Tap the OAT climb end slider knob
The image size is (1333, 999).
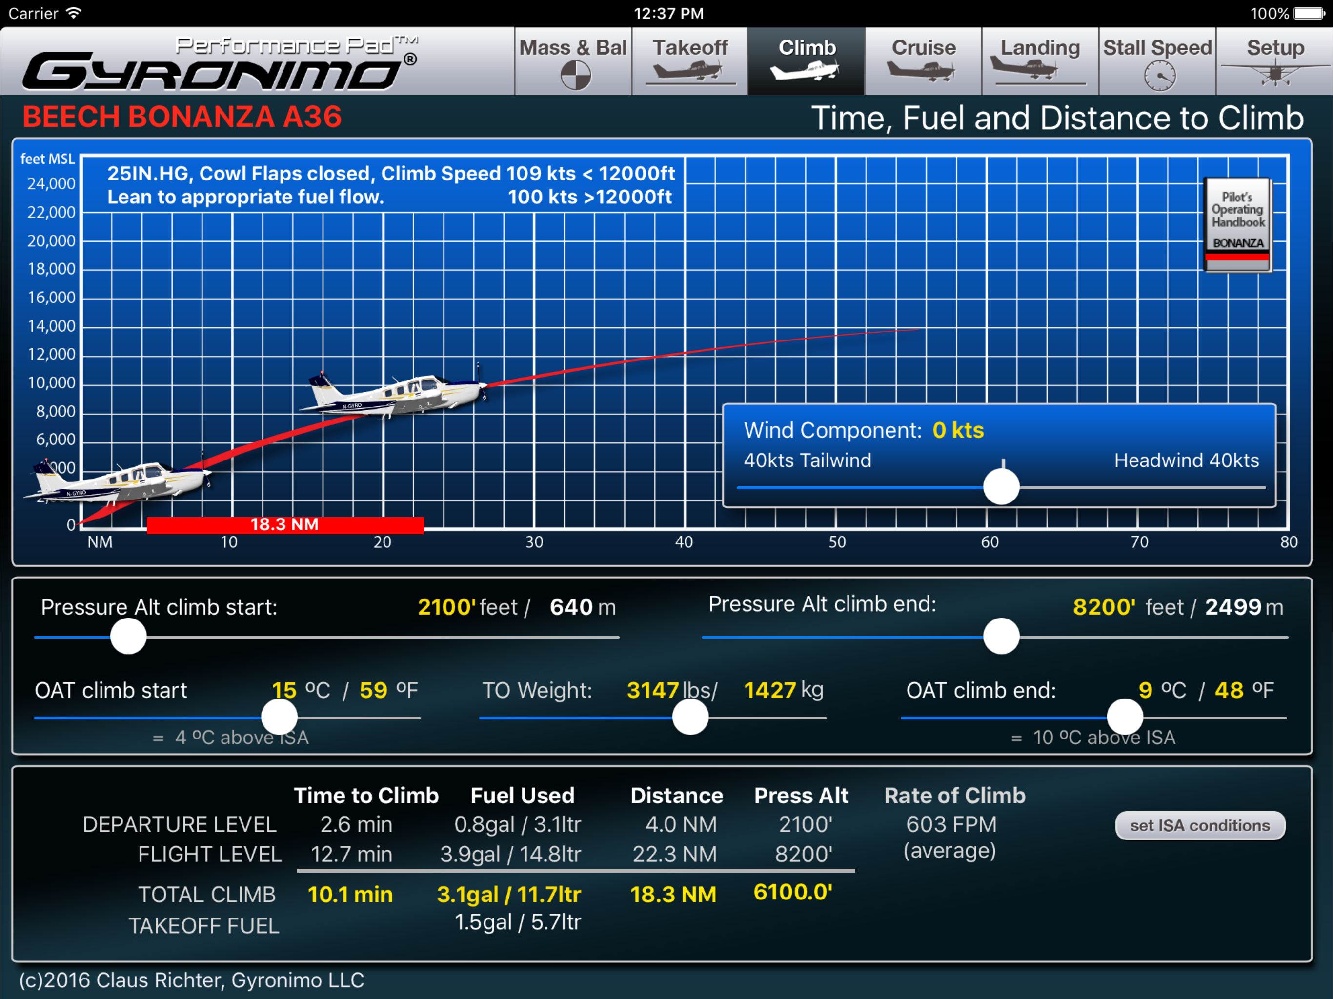(x=1125, y=717)
